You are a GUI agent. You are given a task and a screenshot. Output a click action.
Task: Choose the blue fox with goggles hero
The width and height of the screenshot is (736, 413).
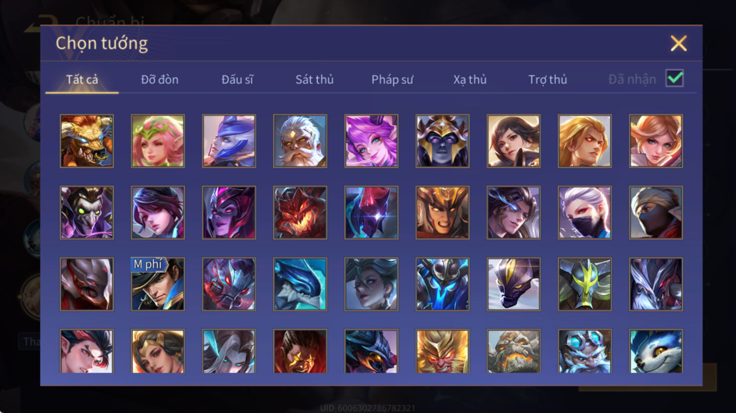tap(656, 351)
